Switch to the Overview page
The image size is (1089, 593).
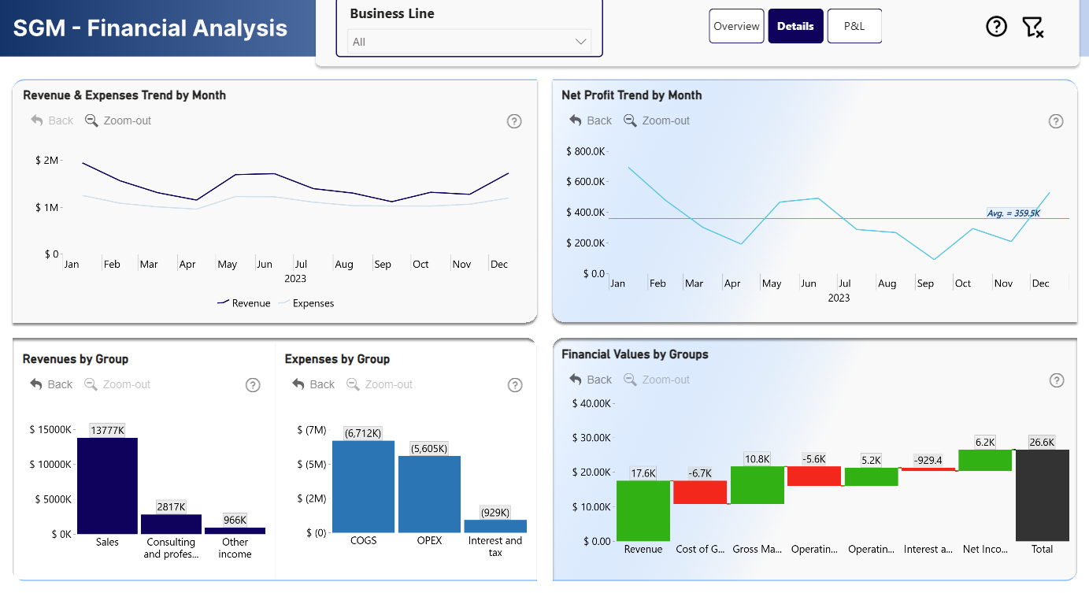click(736, 26)
